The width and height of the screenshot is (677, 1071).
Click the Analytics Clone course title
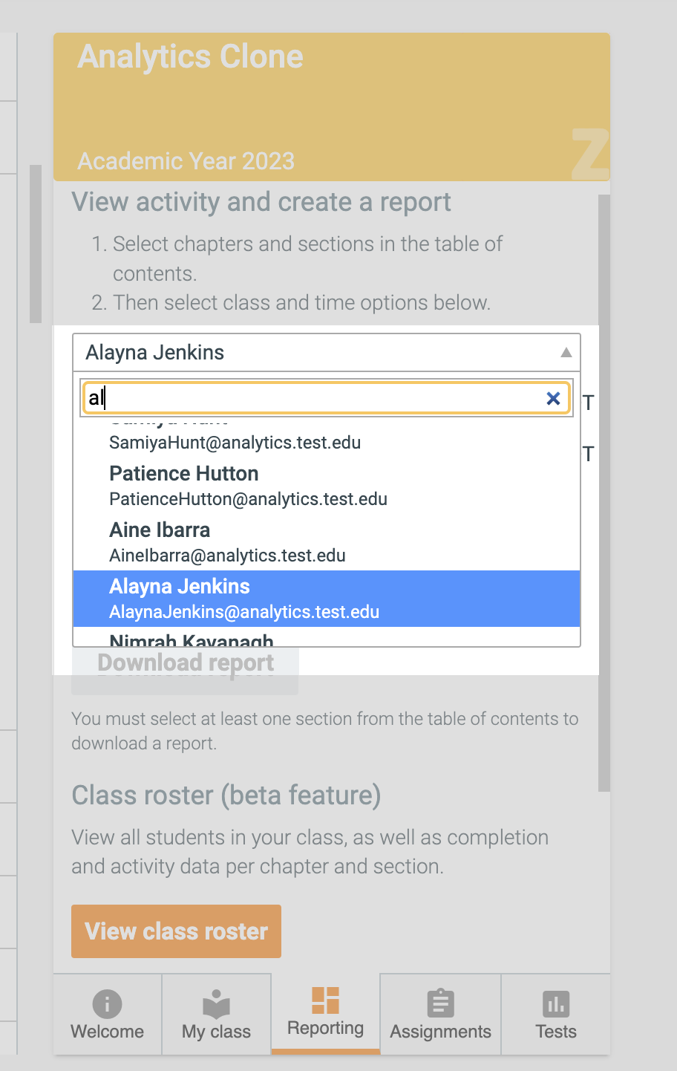[190, 57]
